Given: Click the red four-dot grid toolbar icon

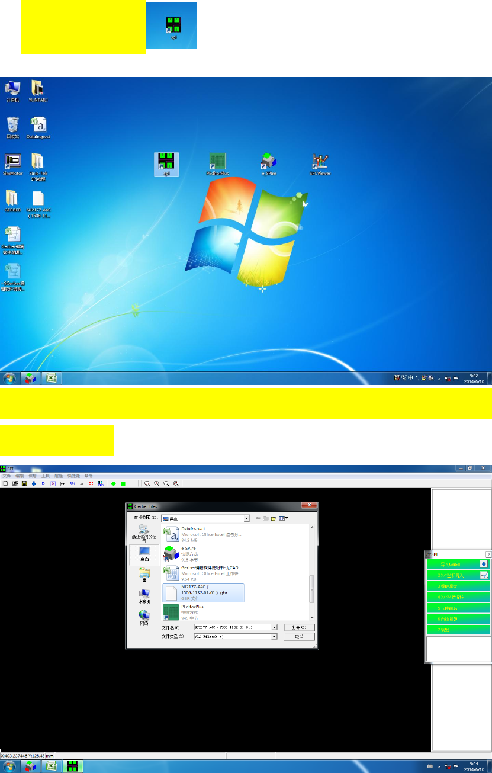Looking at the screenshot, I should (x=91, y=483).
